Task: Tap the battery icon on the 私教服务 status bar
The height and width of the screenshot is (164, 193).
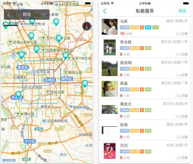Action: pyautogui.click(x=186, y=4)
